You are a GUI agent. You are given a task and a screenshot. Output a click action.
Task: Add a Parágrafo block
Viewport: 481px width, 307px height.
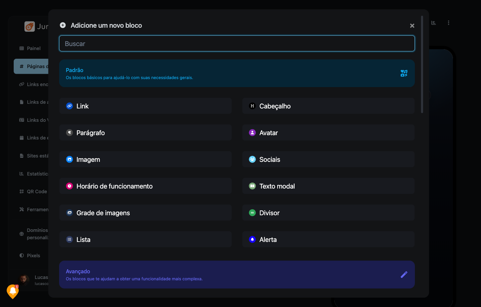[145, 133]
